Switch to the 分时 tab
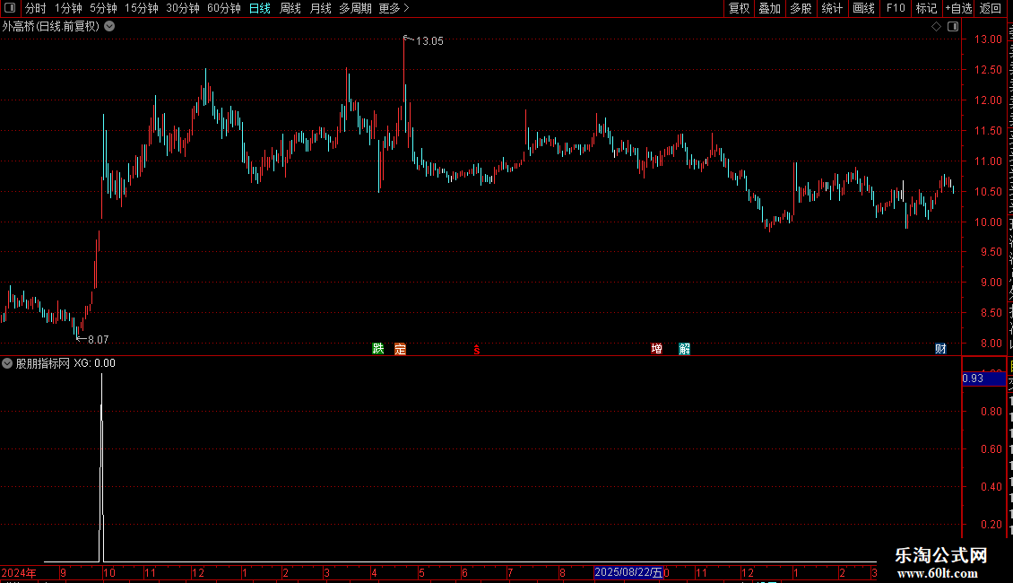Screen dimensions: 1013x583 pyautogui.click(x=36, y=8)
